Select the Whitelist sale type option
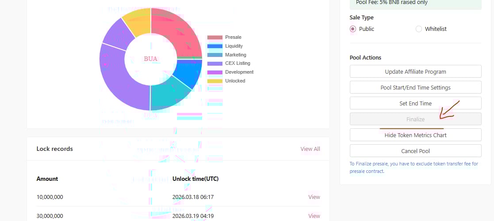Image resolution: width=494 pixels, height=221 pixels. pyautogui.click(x=419, y=29)
